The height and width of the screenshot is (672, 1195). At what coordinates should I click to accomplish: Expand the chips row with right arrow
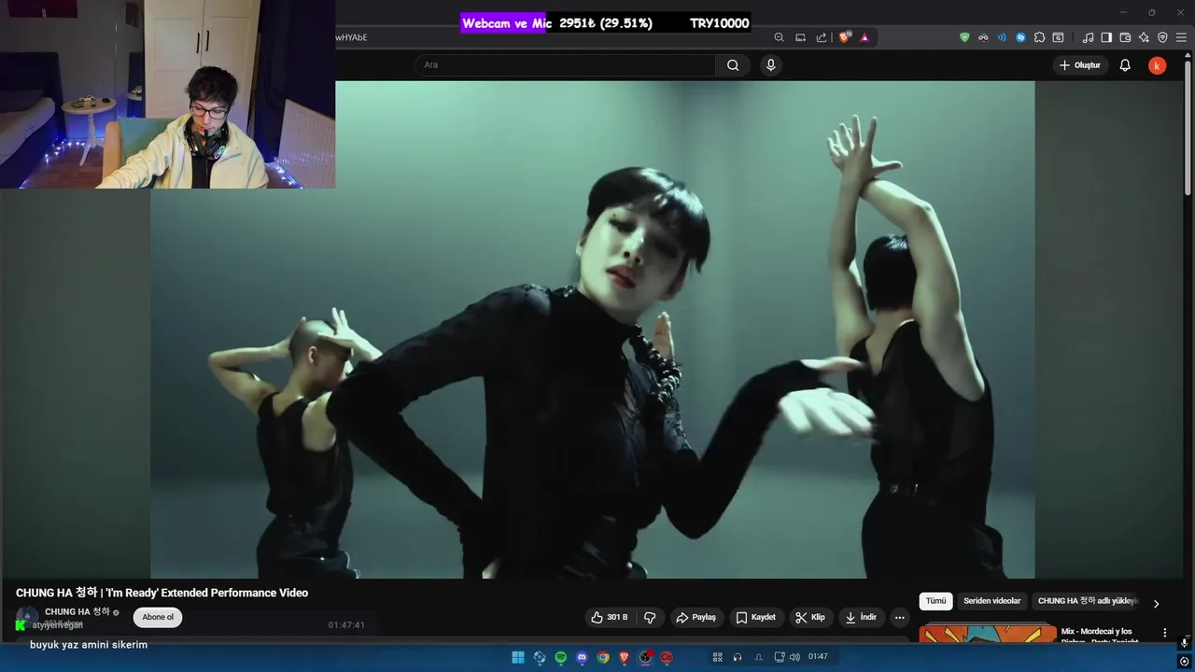(x=1156, y=604)
